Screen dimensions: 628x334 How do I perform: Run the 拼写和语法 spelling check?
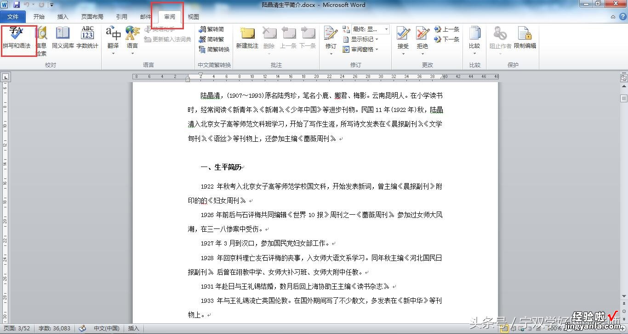coord(17,38)
